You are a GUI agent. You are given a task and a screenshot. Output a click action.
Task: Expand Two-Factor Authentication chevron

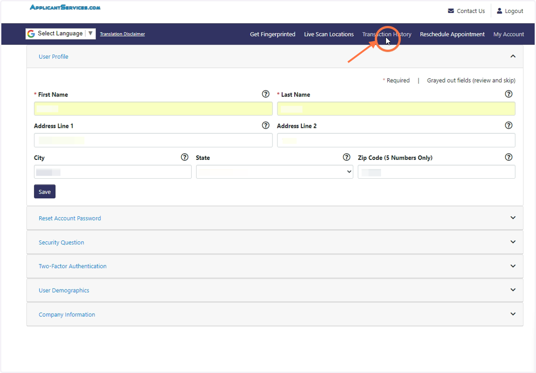pyautogui.click(x=513, y=266)
